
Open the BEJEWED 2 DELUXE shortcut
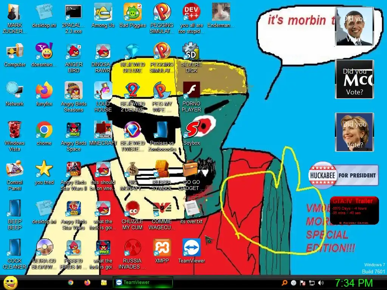pyautogui.click(x=133, y=97)
